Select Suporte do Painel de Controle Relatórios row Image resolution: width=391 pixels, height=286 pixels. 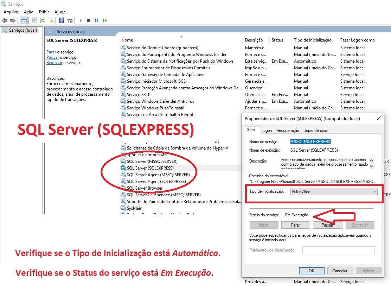[184, 201]
